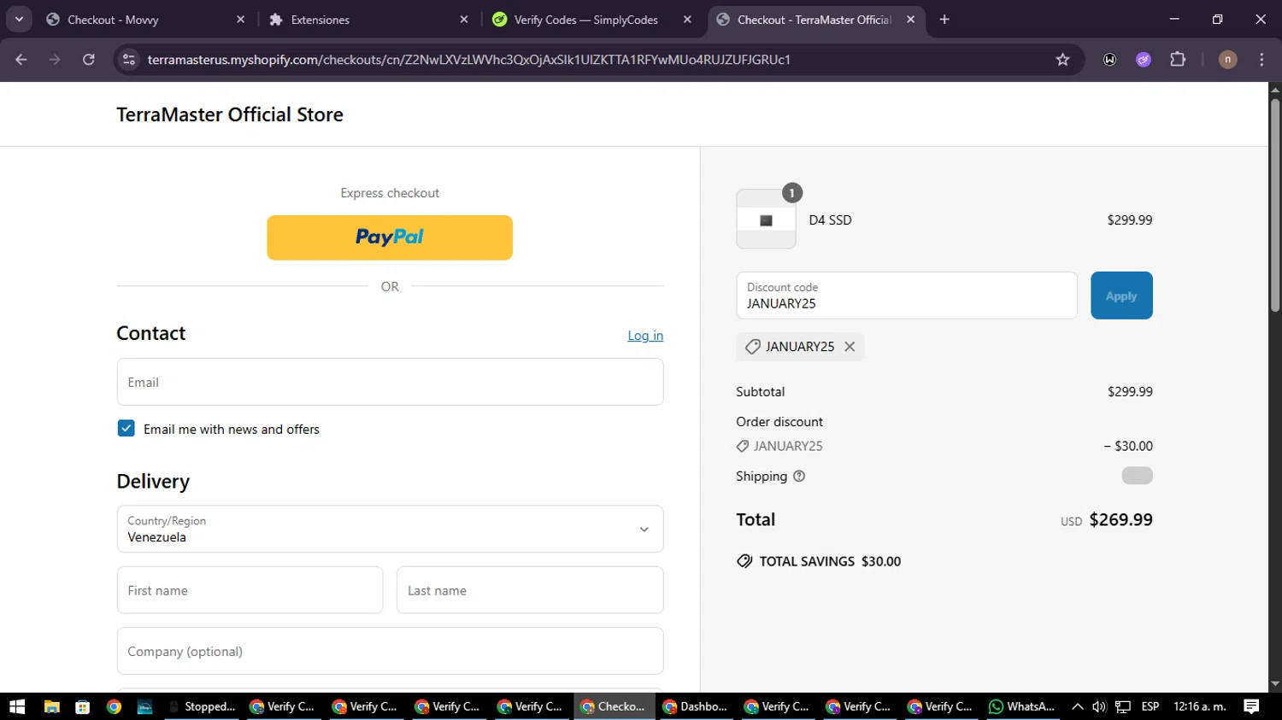Screen dimensions: 1282x720
Task: Switch to Verify Codes — SimplyCodes tab
Action: (593, 20)
